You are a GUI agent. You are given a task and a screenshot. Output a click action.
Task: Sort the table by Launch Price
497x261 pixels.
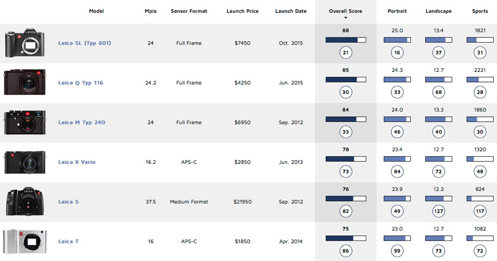coord(244,11)
